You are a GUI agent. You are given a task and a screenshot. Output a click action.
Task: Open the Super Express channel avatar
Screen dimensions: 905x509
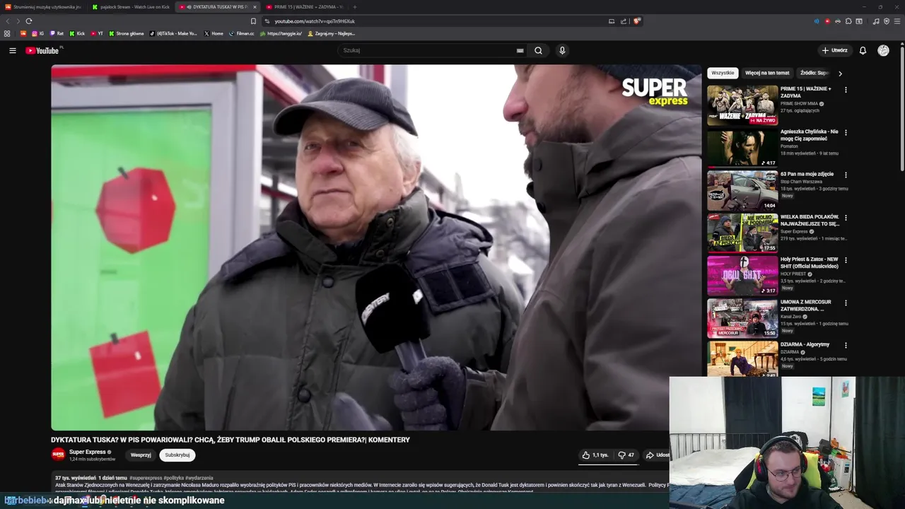coord(58,455)
